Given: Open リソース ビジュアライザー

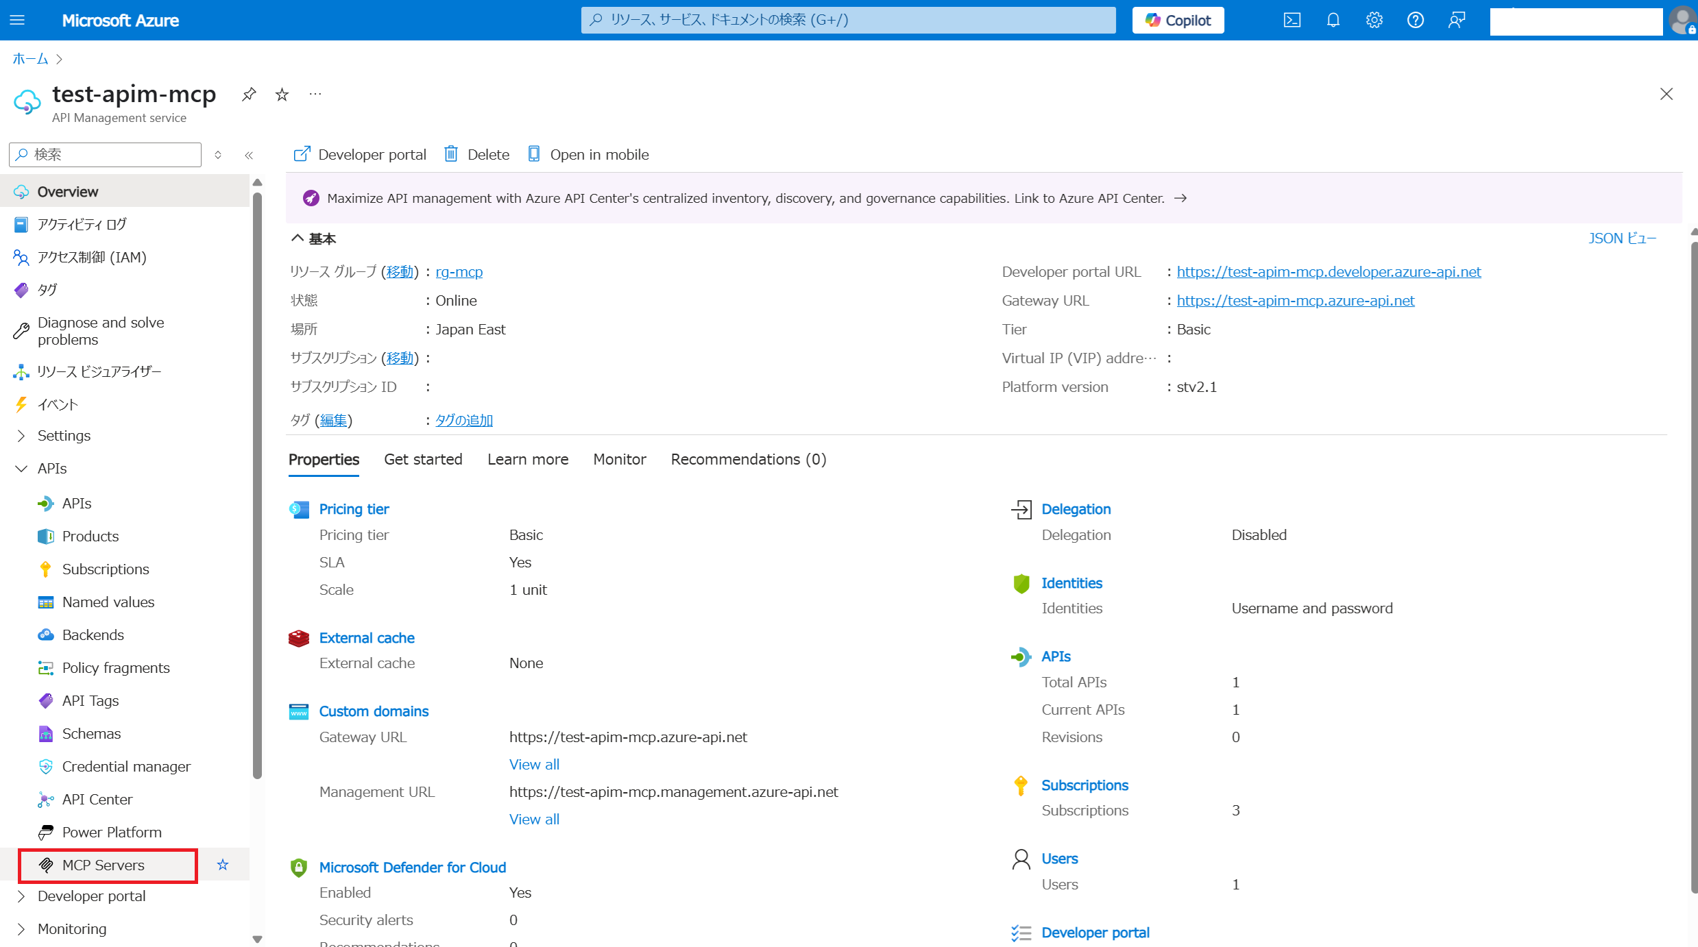Looking at the screenshot, I should [x=125, y=371].
